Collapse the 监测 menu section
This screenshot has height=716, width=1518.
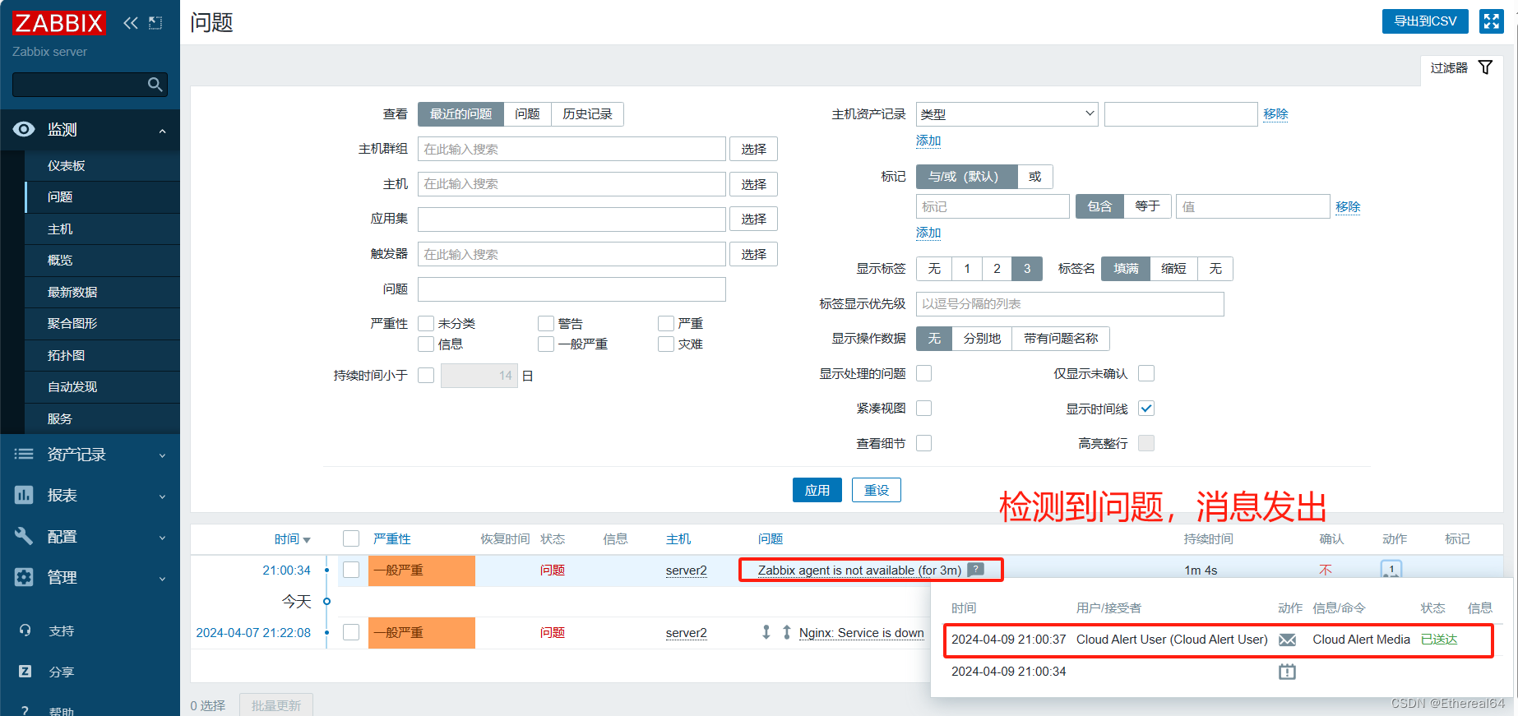click(162, 131)
